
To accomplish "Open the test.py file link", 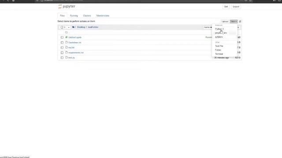I will point(71,57).
